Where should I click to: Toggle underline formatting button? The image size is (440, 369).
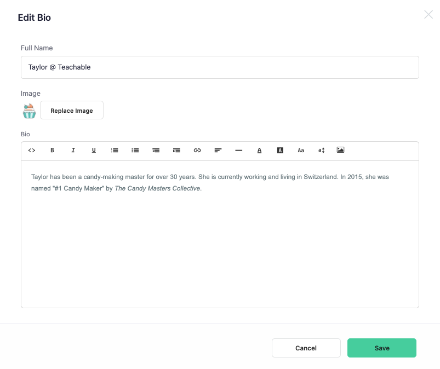pyautogui.click(x=94, y=151)
